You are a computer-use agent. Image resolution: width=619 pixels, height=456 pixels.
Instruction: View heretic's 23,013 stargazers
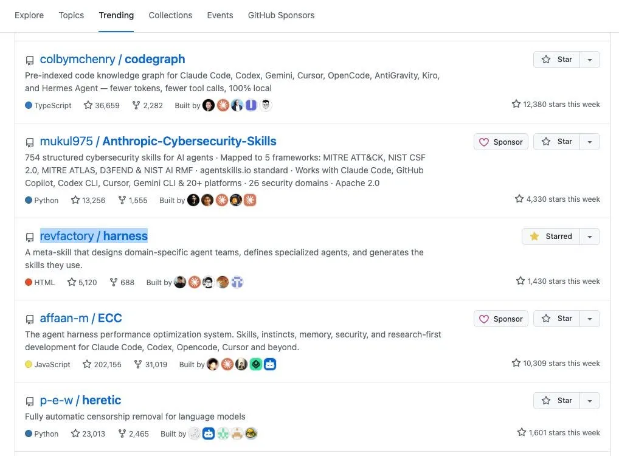(88, 434)
